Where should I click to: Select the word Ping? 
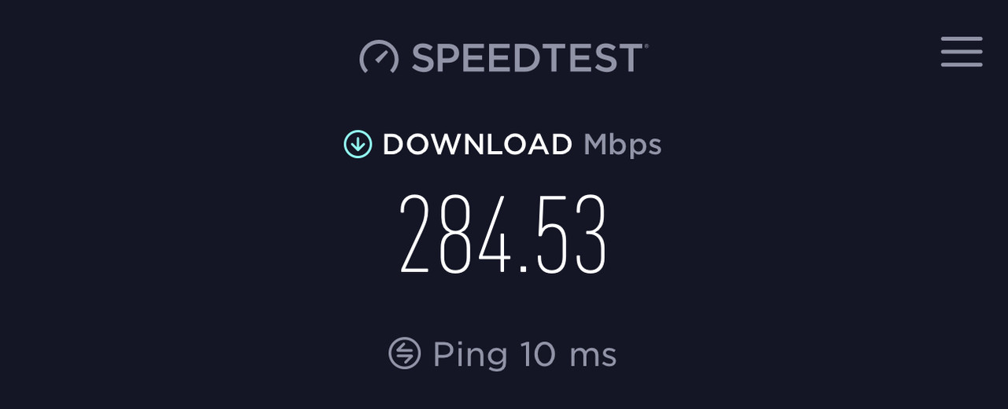tap(470, 355)
